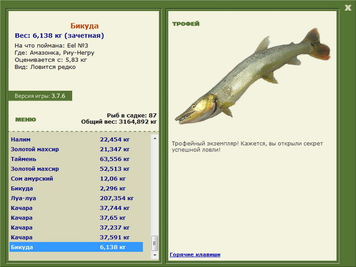Open the Горячие клавиши link
Screen dimensions: 356x267
point(195,255)
